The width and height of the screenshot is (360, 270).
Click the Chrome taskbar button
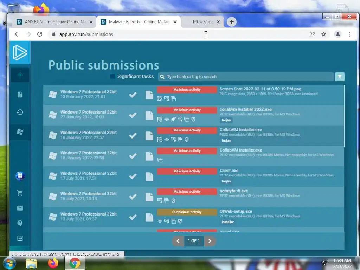point(75,263)
